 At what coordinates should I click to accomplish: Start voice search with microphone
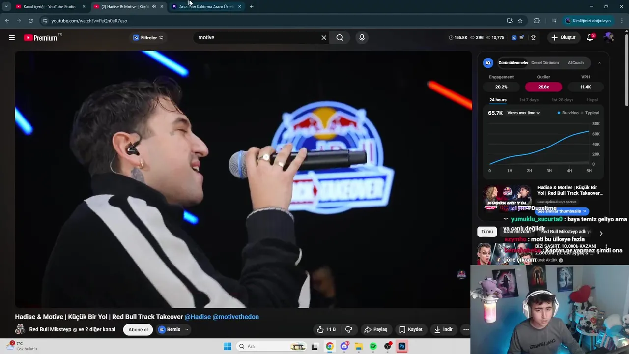tap(362, 38)
